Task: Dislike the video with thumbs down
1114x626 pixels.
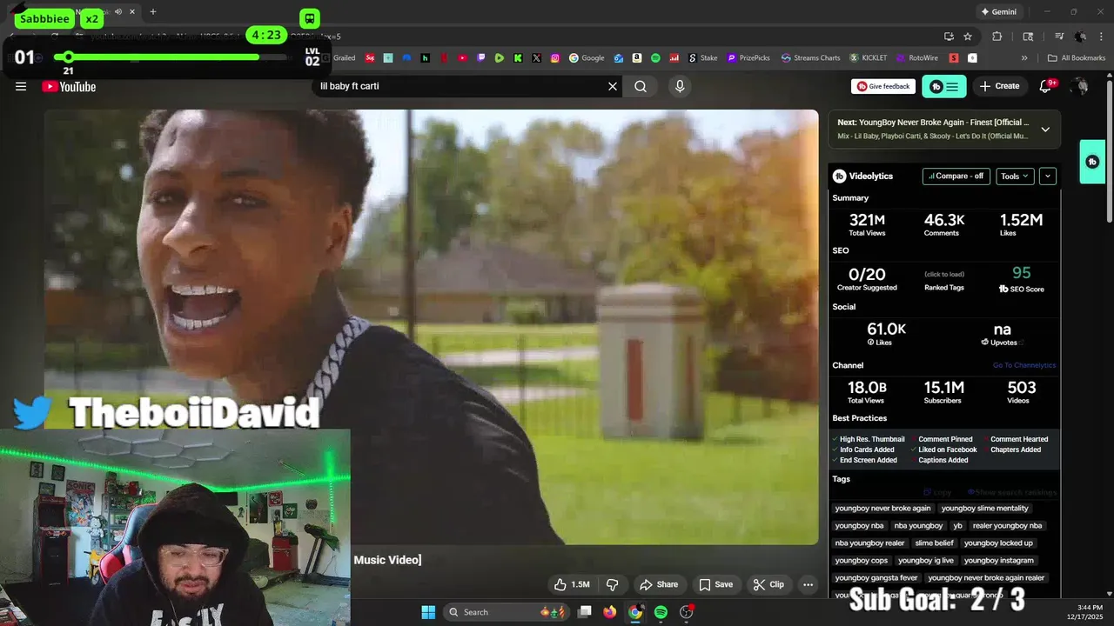Action: click(613, 584)
